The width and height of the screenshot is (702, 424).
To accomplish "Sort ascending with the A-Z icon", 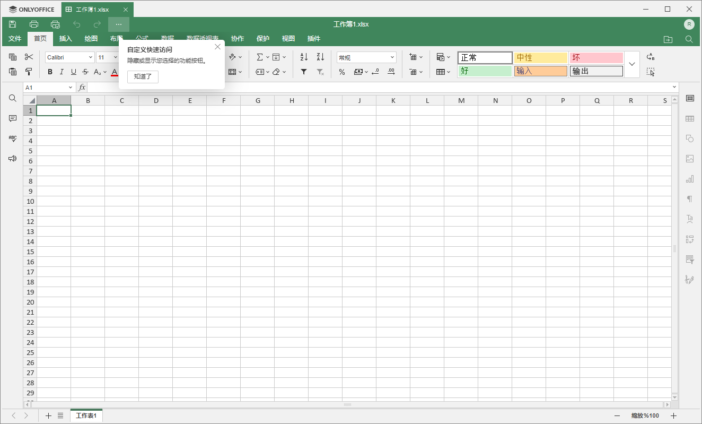I will coord(304,57).
